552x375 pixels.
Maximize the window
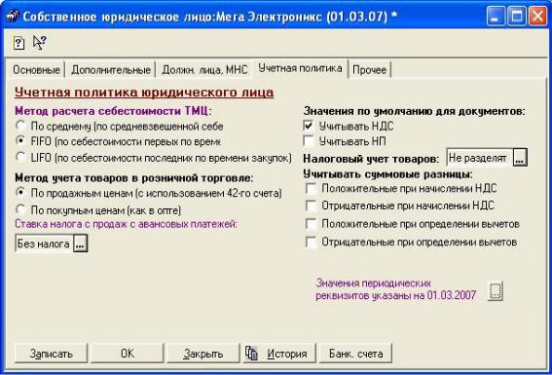(x=517, y=17)
